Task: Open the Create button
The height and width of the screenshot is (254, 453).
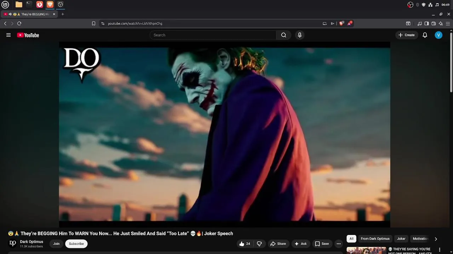Action: [406, 35]
